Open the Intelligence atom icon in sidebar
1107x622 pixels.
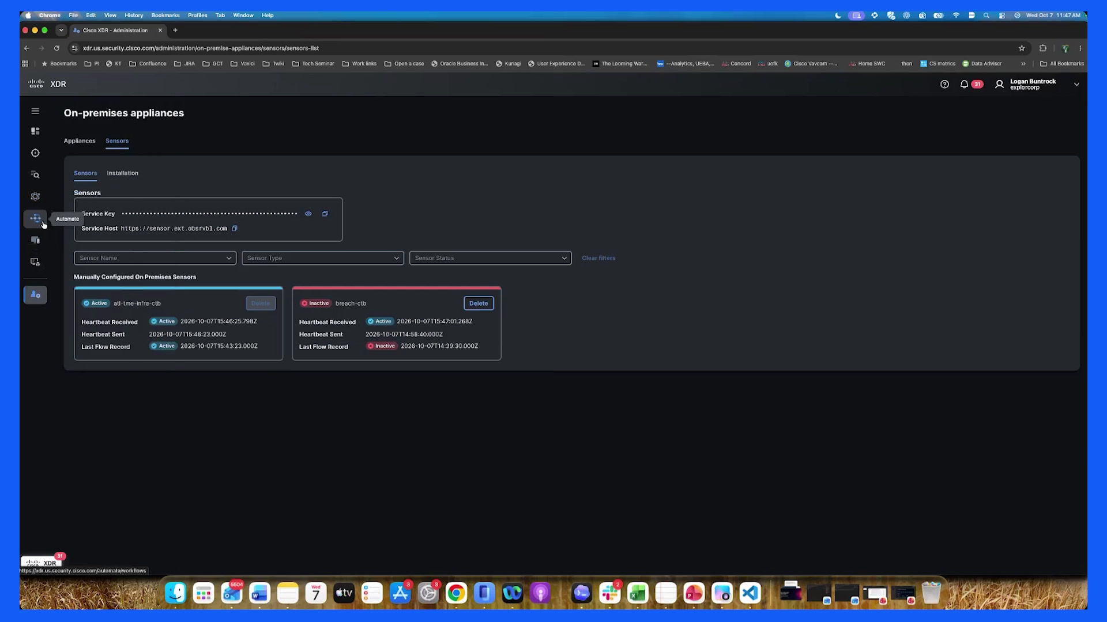click(35, 196)
